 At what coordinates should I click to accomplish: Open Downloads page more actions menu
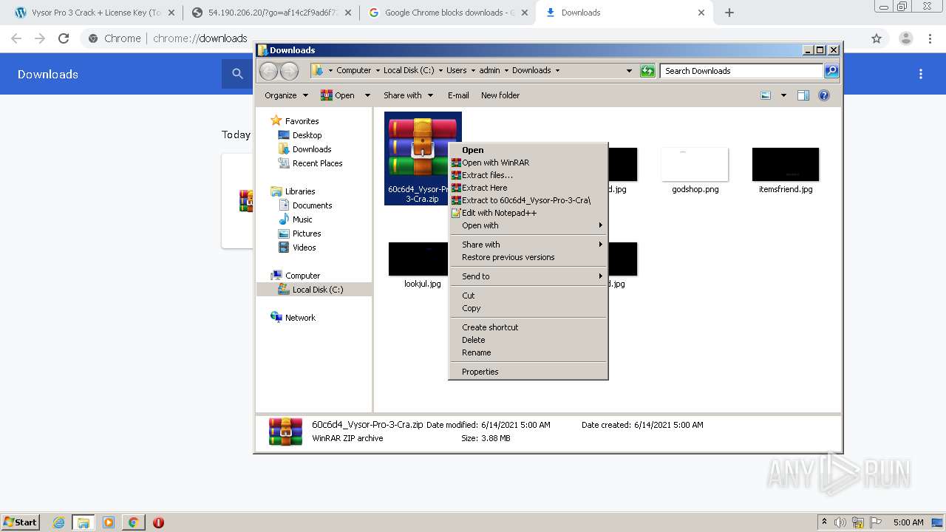pos(921,74)
